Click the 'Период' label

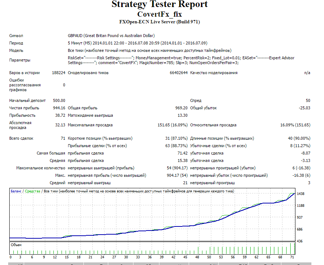(x=16, y=43)
